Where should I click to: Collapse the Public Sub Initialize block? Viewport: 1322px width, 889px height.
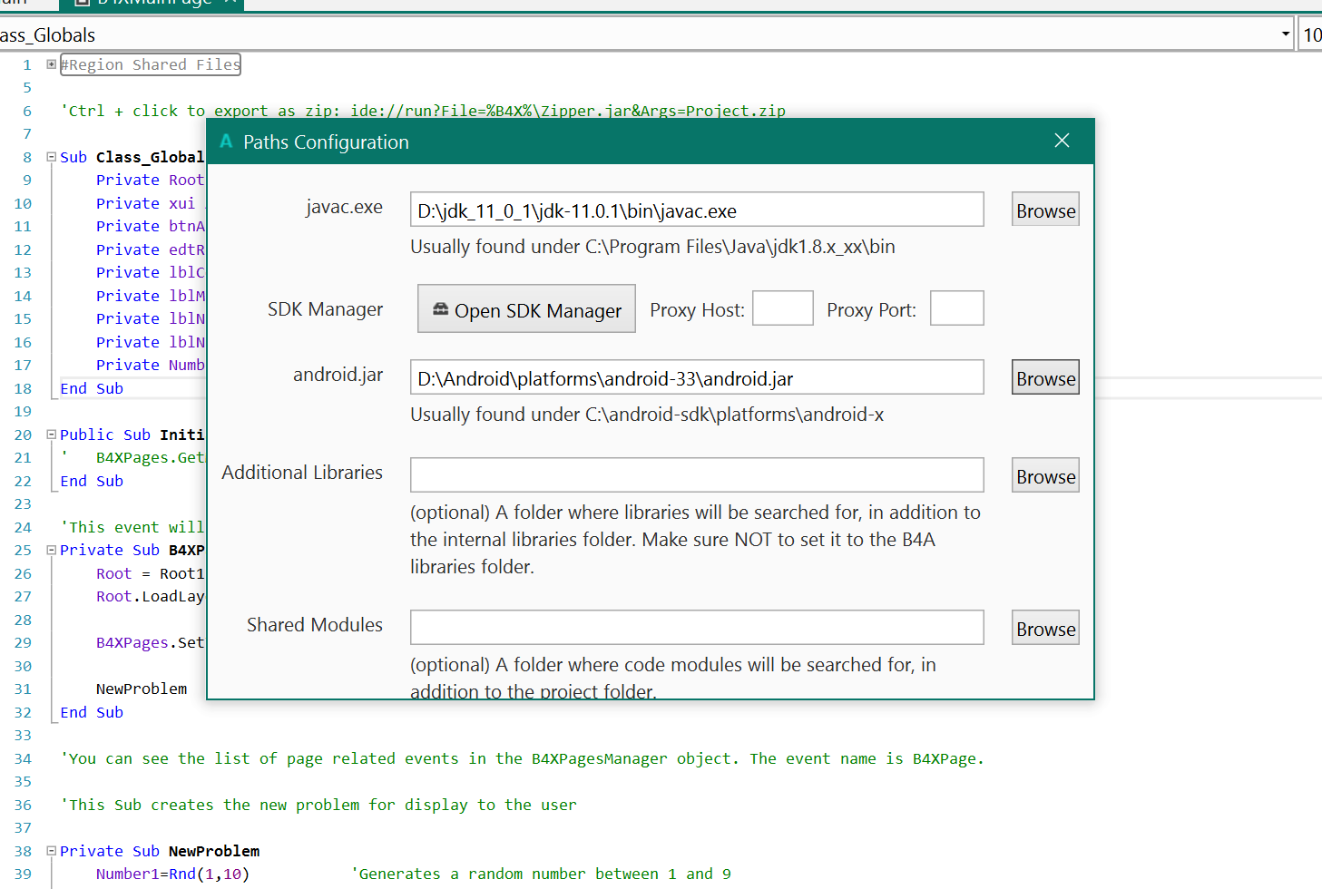pyautogui.click(x=52, y=435)
